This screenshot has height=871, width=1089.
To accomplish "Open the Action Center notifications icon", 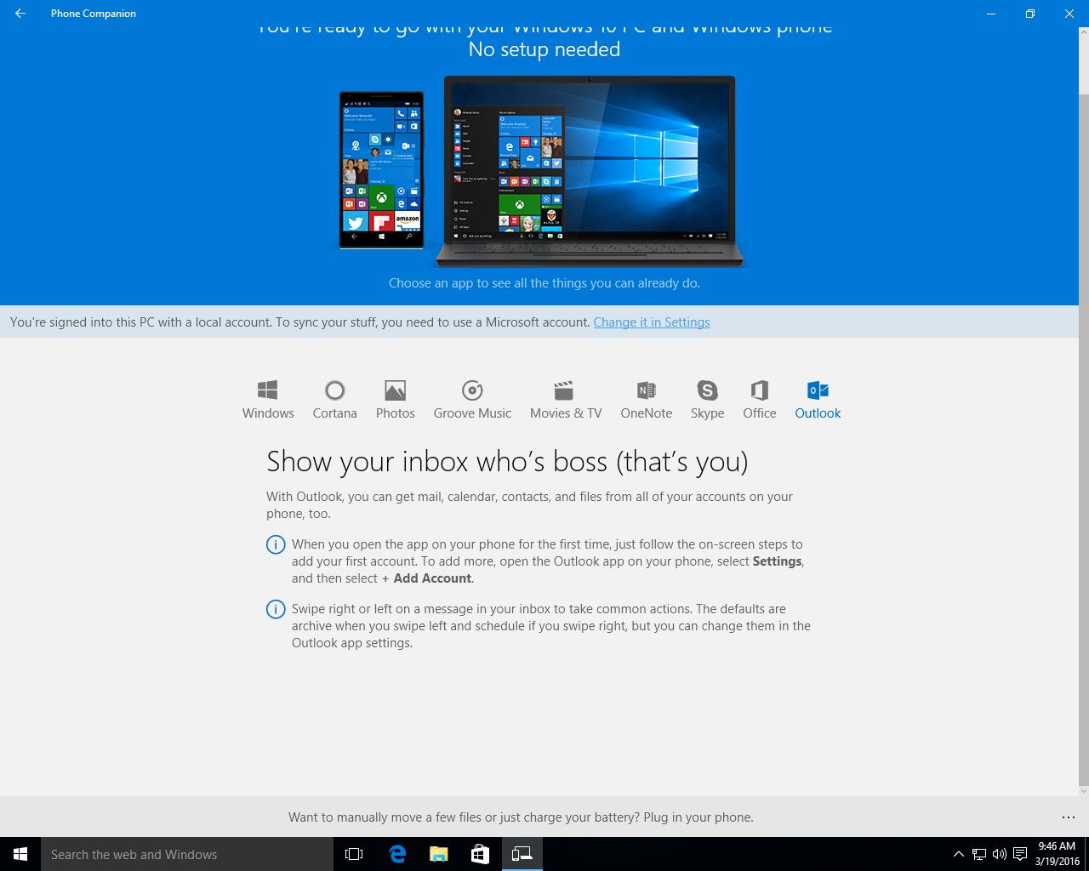I will coord(1019,854).
